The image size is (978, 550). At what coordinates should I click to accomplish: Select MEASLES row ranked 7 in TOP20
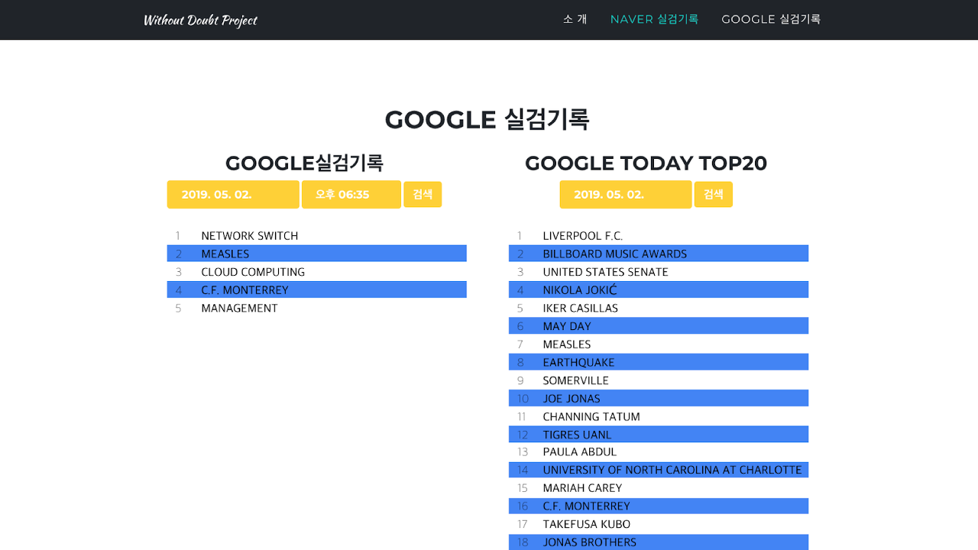659,345
